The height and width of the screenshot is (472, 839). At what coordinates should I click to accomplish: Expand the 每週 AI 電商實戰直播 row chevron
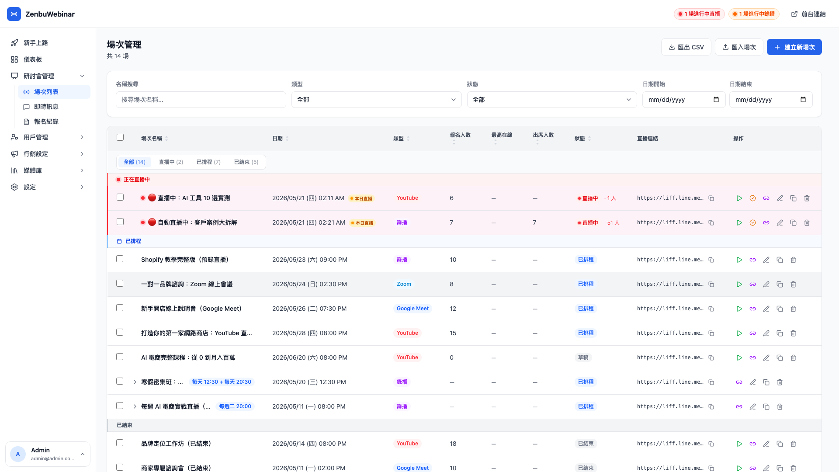tap(135, 406)
